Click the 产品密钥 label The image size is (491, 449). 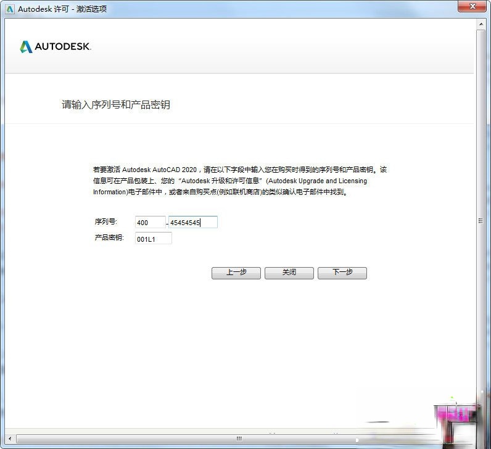tap(109, 237)
